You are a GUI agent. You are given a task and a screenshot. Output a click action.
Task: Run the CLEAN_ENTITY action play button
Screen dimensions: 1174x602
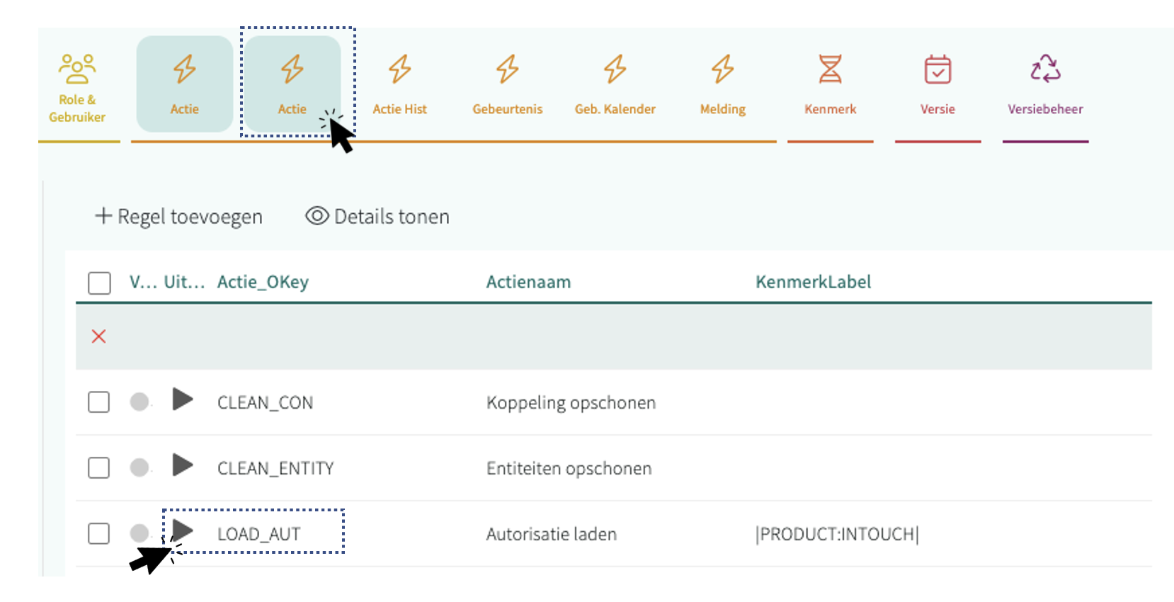coord(183,465)
